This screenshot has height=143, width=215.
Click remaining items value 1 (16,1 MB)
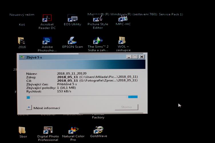pyautogui.click(x=66, y=88)
